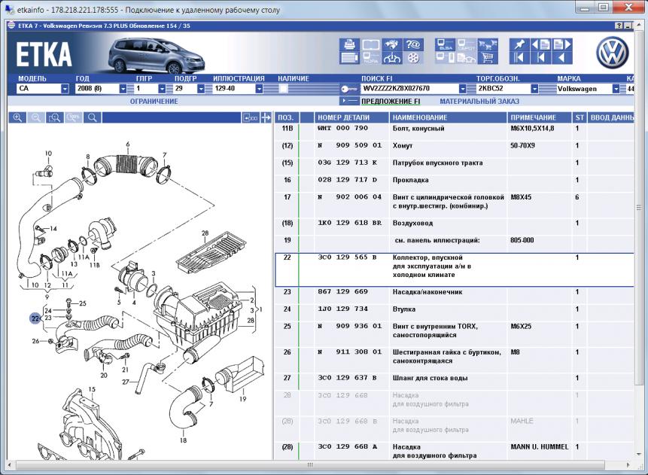Image resolution: width=648 pixels, height=475 pixels.
Task: Open the single shopping cart icon
Action: coord(488,57)
